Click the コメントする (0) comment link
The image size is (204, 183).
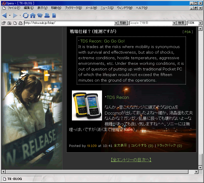[x=142, y=146]
